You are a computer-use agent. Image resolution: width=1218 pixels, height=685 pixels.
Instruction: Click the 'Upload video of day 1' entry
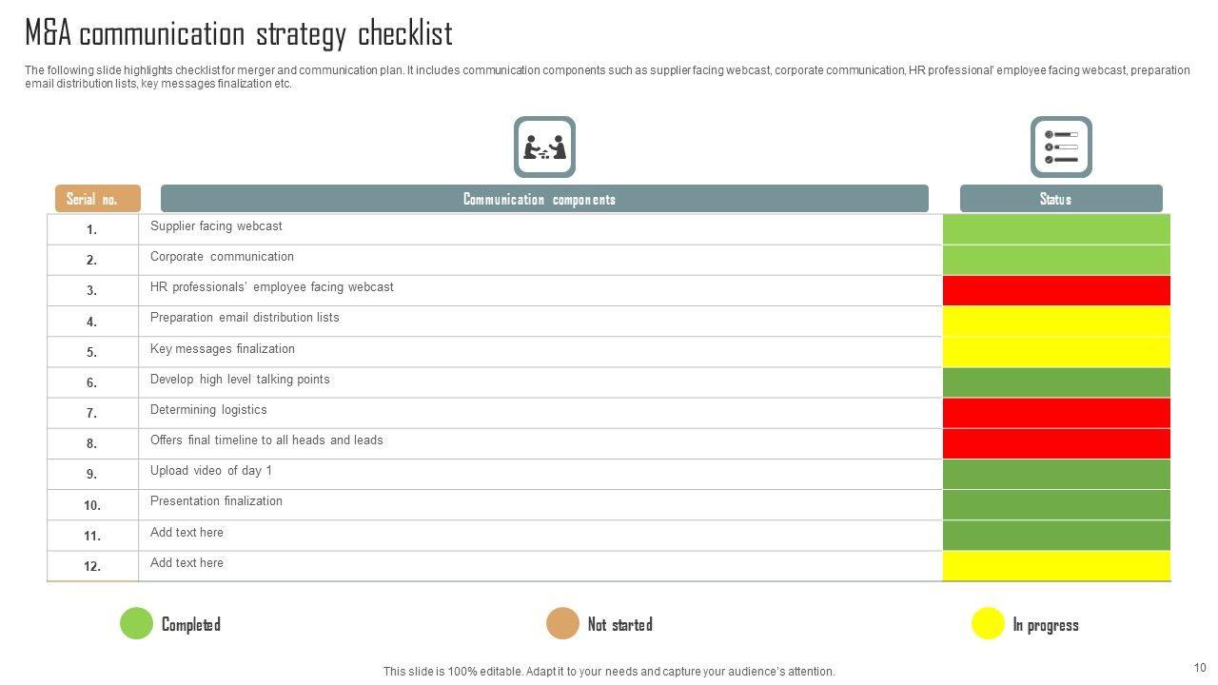211,471
